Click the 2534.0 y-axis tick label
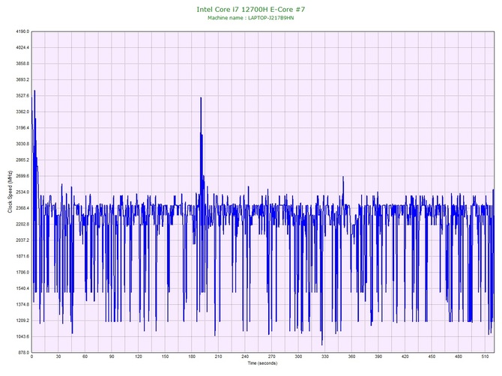502x376 pixels. (22, 192)
